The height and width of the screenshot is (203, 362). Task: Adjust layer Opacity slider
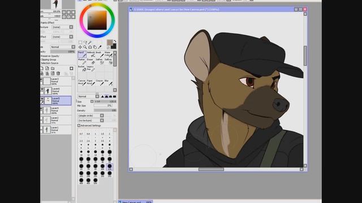point(63,52)
